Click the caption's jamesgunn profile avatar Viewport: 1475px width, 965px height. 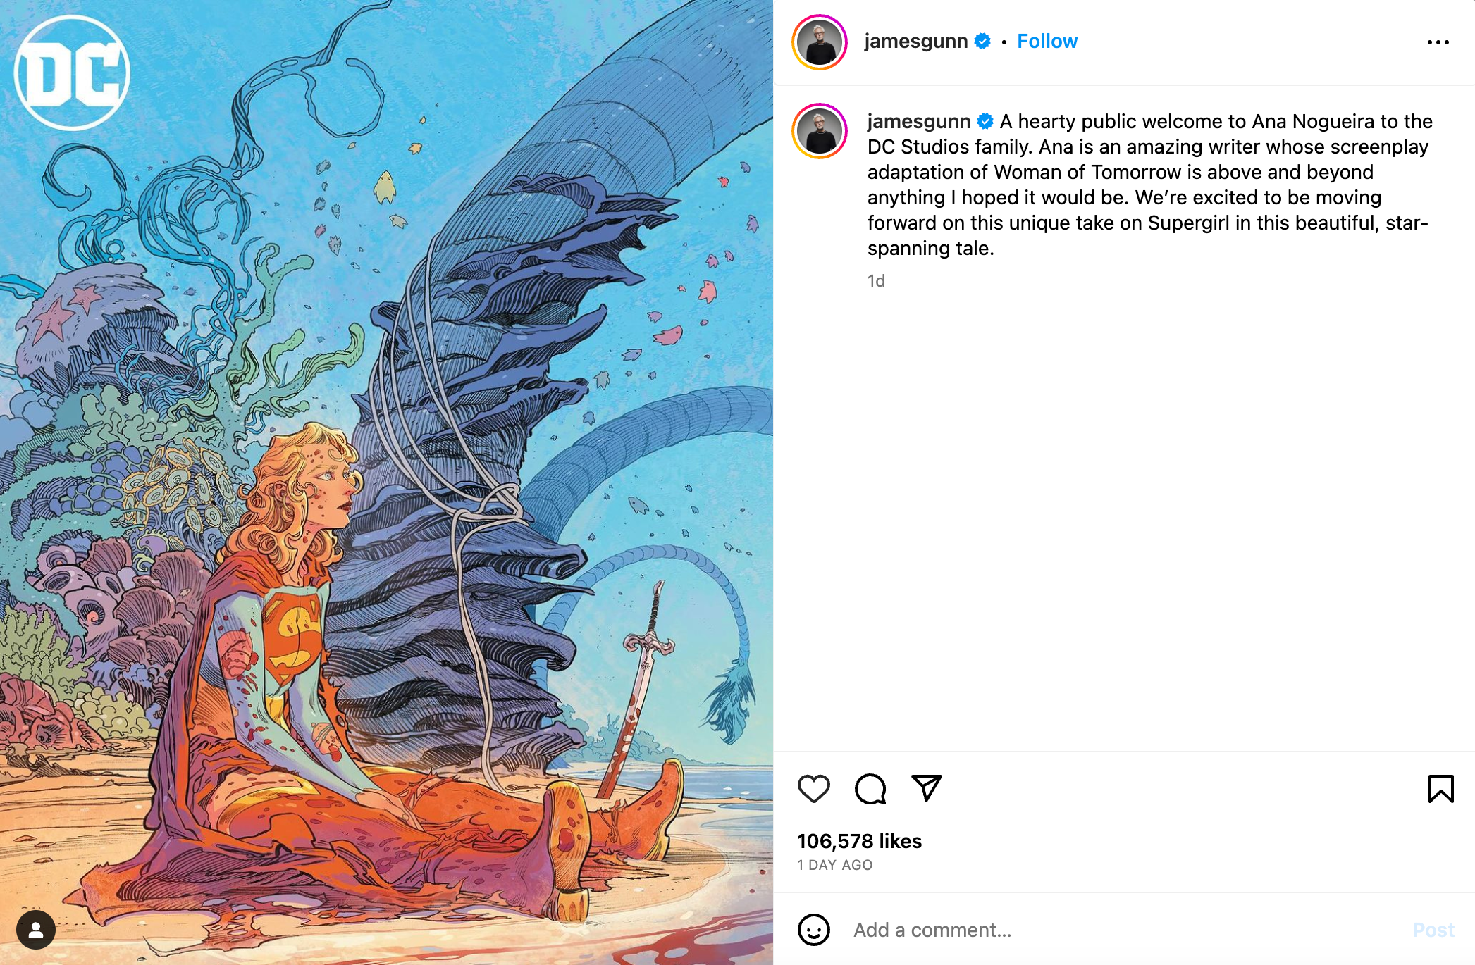tap(820, 131)
